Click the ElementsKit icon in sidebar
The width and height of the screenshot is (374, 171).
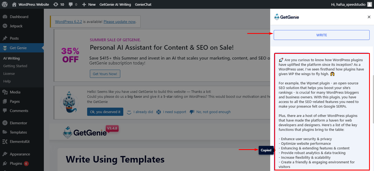tap(5, 141)
